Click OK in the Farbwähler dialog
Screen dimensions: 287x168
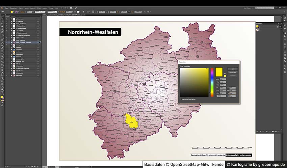[232, 69]
